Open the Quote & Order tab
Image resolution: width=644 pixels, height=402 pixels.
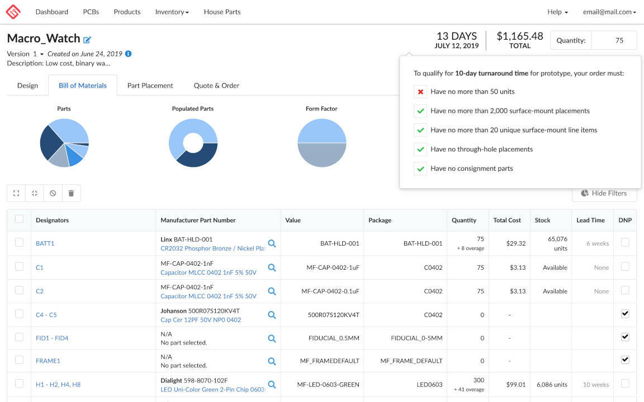click(x=216, y=85)
